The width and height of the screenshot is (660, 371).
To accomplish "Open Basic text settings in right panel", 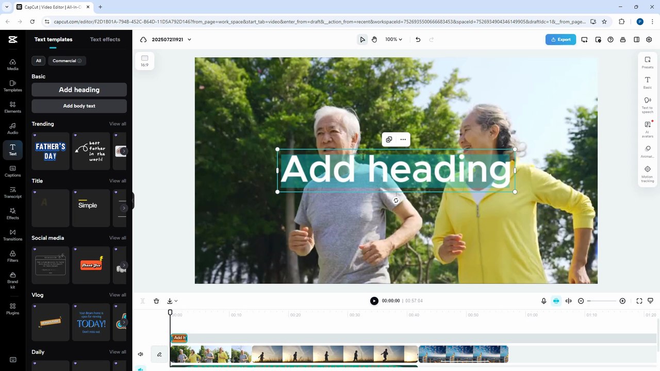I will tap(647, 82).
